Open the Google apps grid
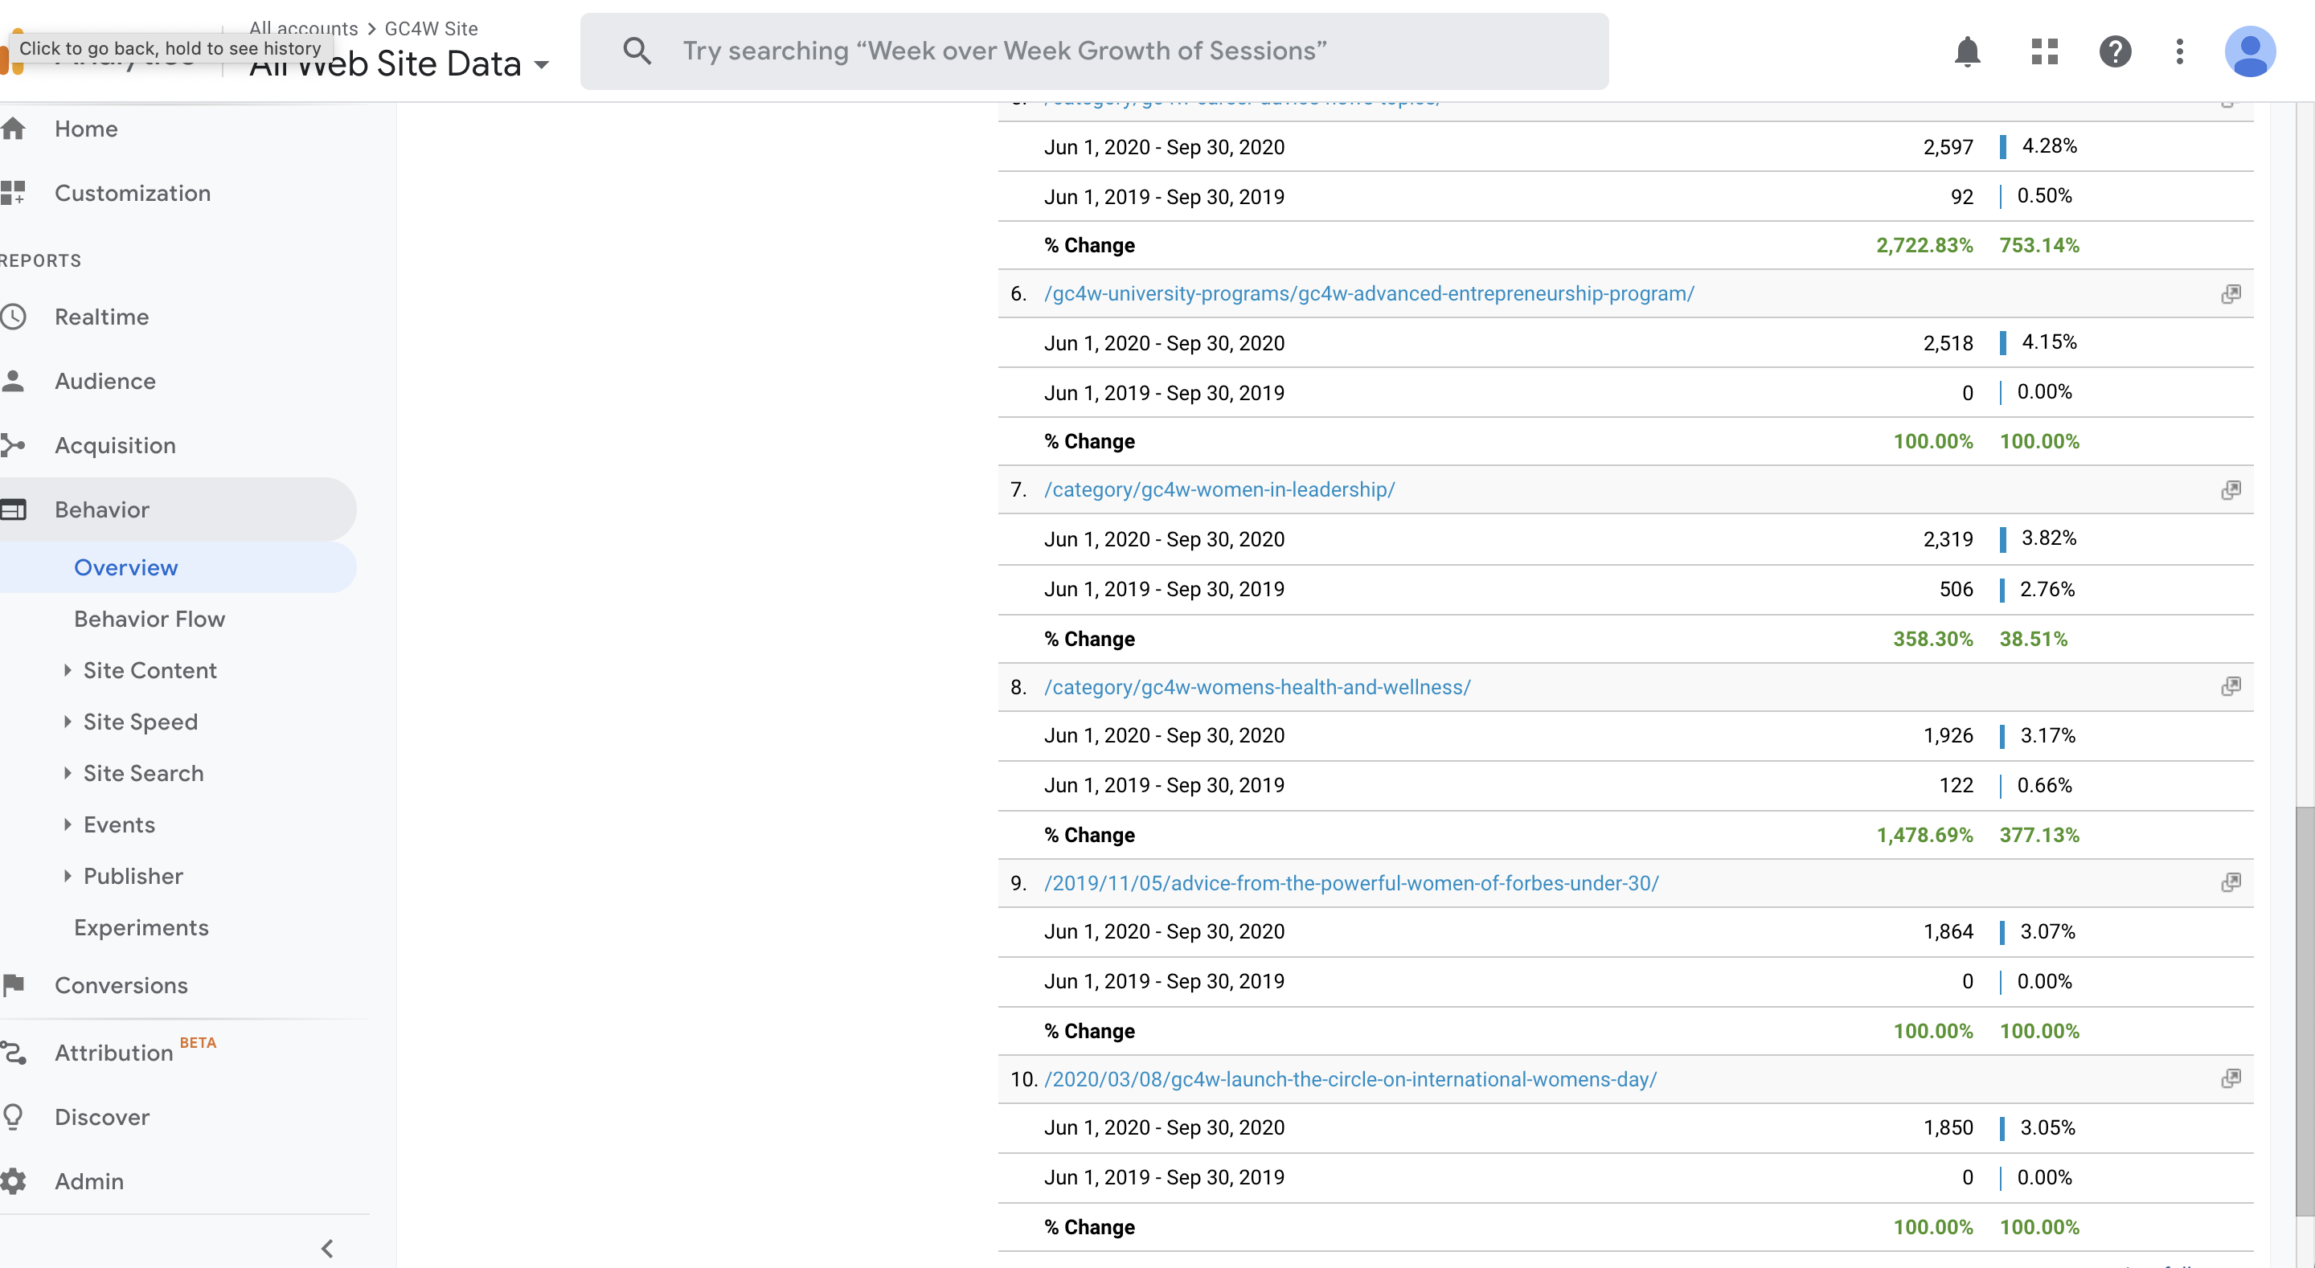The height and width of the screenshot is (1268, 2315). [2044, 51]
